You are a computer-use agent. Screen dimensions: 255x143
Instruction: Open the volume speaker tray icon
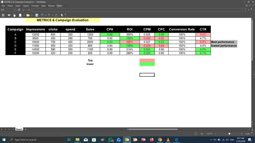point(227,140)
